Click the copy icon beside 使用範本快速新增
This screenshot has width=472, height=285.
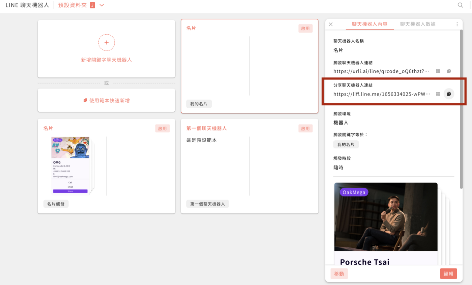coord(86,100)
